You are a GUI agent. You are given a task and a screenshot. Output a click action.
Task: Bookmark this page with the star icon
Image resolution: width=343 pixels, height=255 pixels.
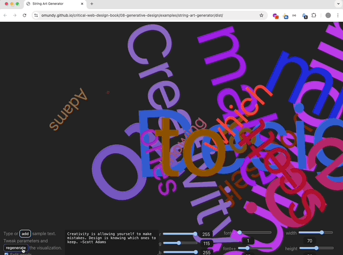pos(261,16)
